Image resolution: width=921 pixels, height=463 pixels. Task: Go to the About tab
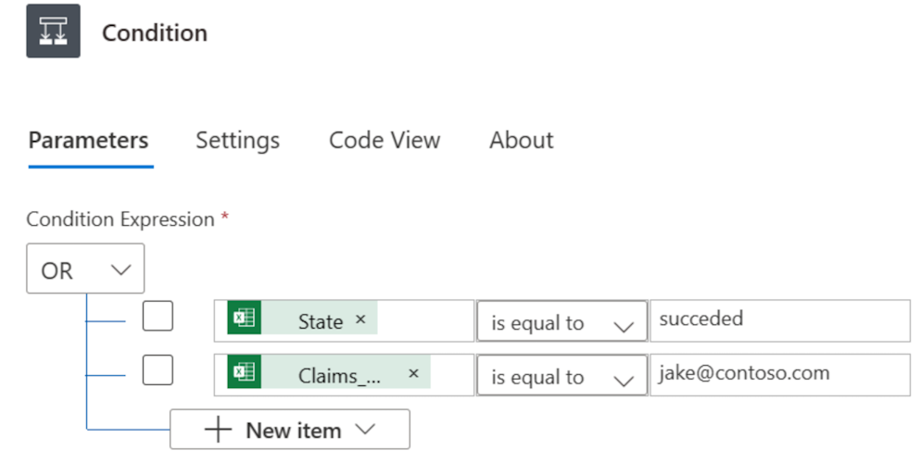pyautogui.click(x=521, y=141)
